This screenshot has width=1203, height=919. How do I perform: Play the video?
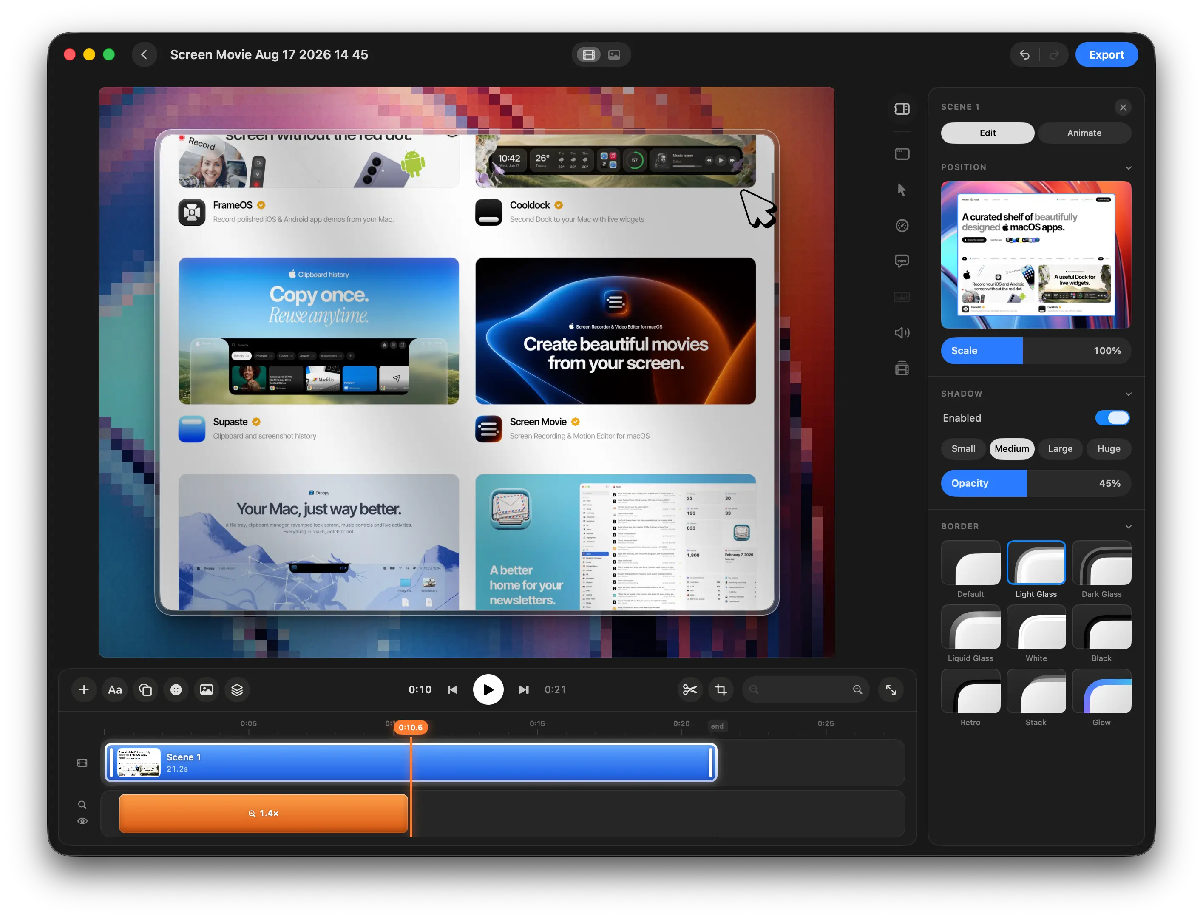point(488,690)
